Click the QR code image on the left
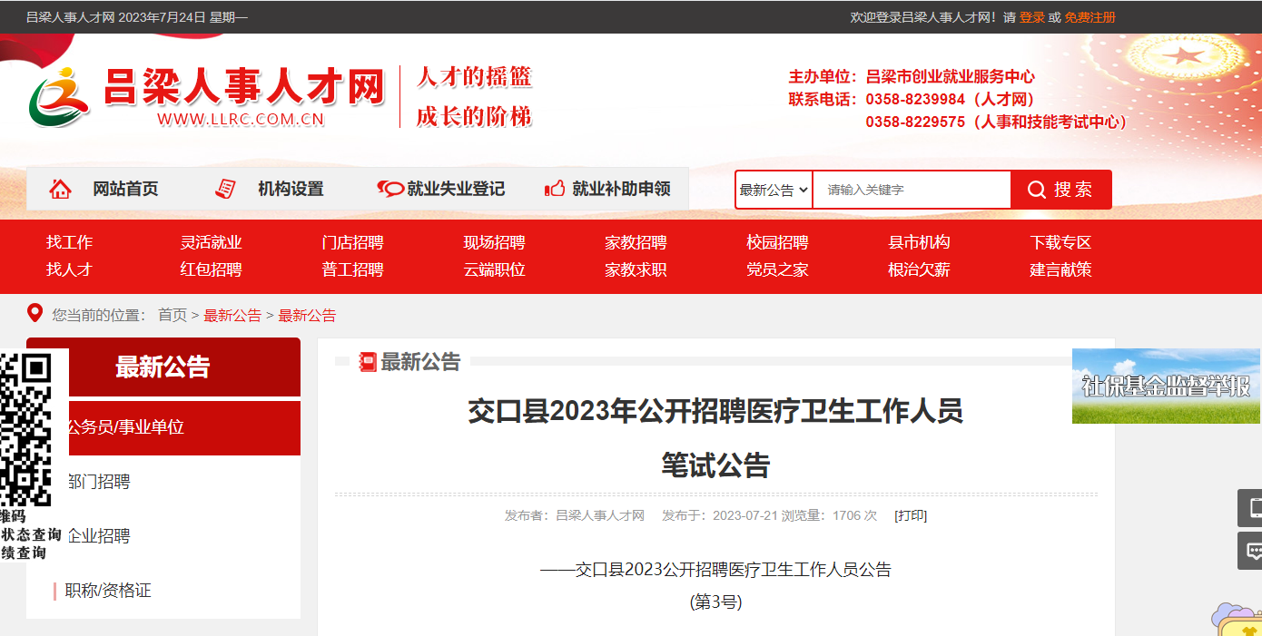The image size is (1262, 636). (26, 428)
